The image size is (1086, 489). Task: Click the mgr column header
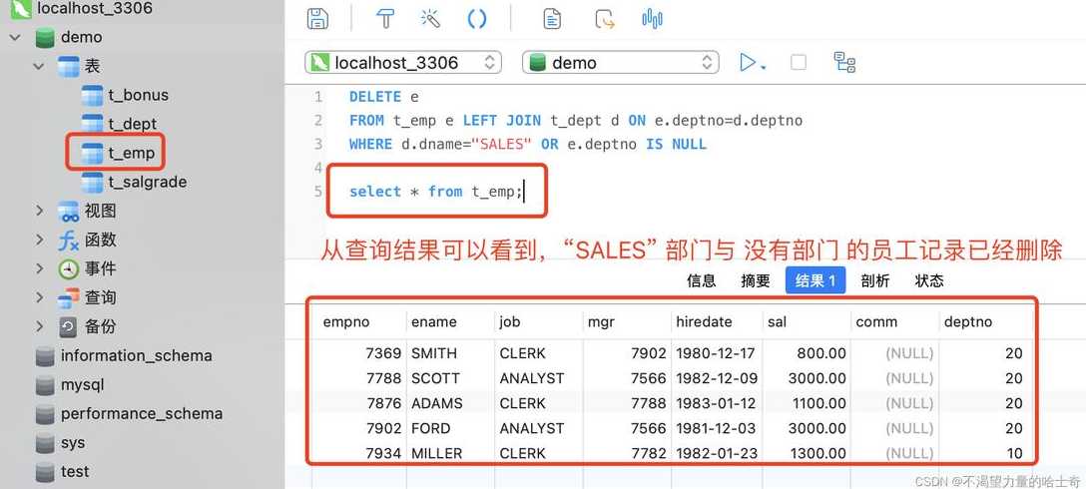click(628, 321)
